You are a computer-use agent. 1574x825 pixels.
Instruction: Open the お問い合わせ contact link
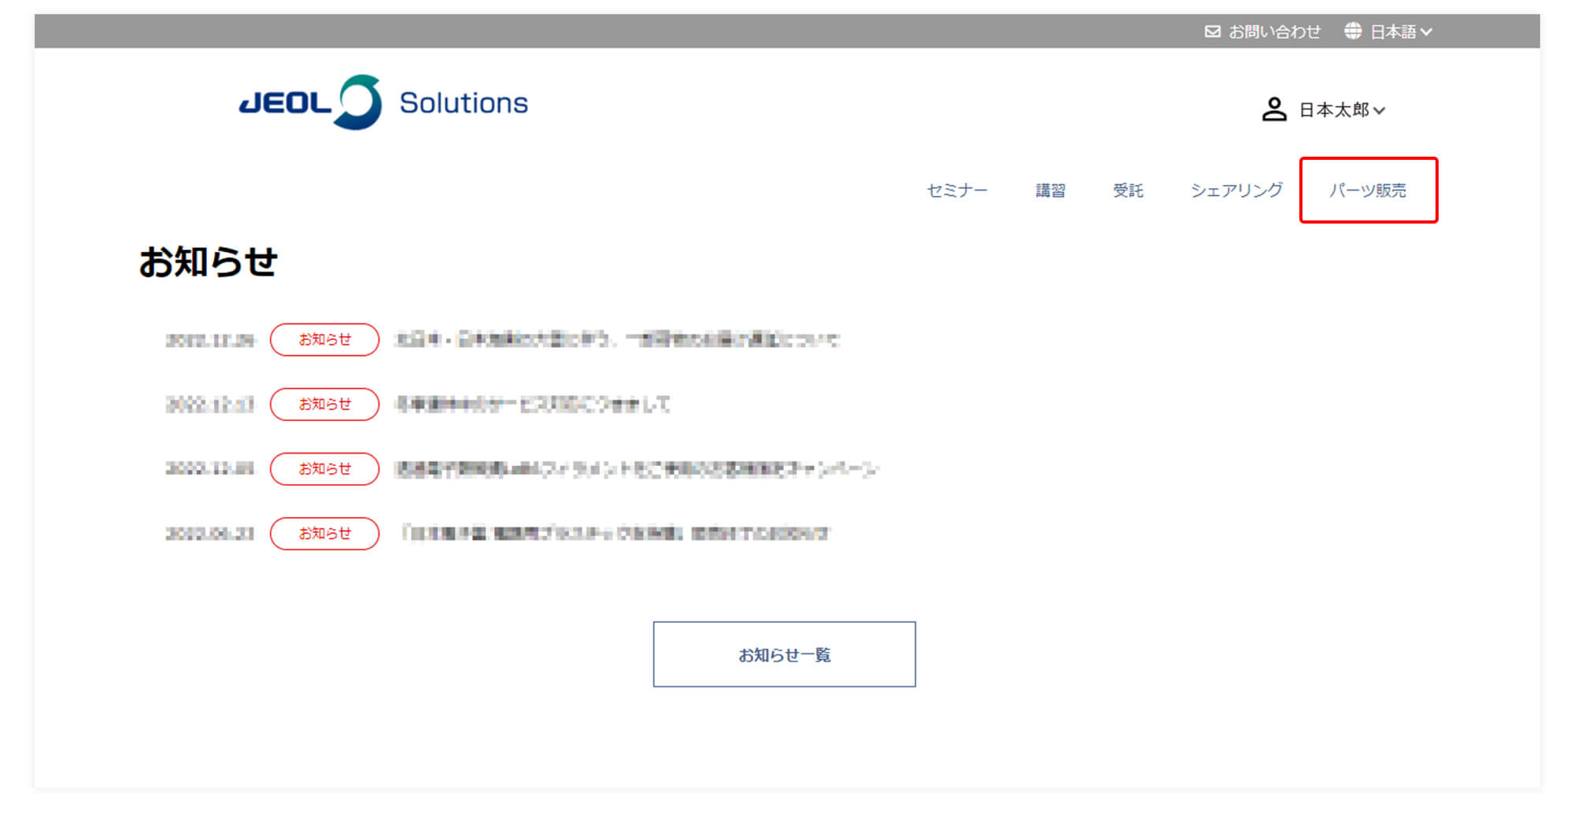click(1274, 31)
